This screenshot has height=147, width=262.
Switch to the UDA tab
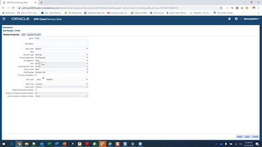point(24,35)
